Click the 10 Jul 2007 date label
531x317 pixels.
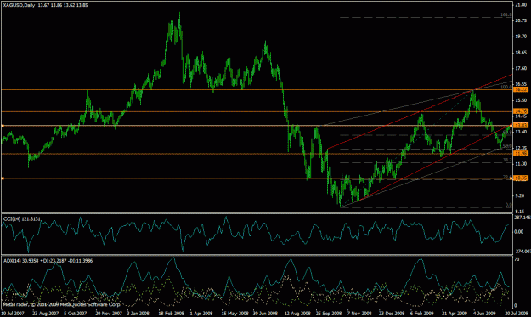pos(13,314)
